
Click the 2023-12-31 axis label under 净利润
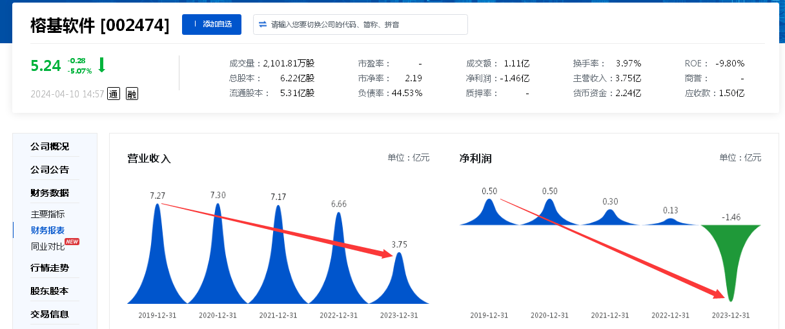tap(731, 315)
